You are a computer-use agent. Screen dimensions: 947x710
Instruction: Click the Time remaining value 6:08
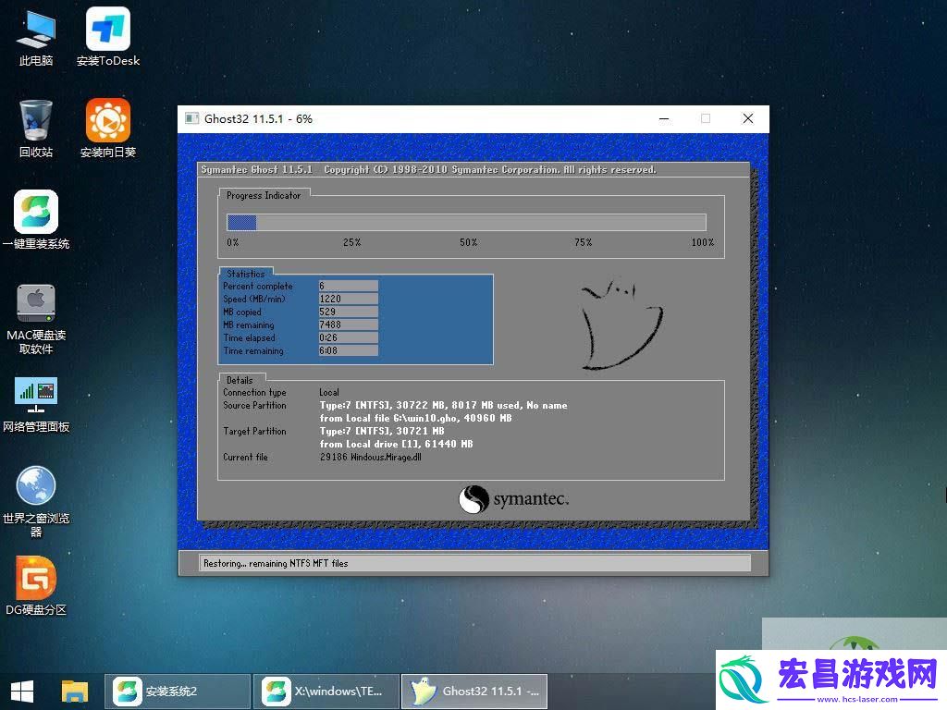(x=348, y=350)
